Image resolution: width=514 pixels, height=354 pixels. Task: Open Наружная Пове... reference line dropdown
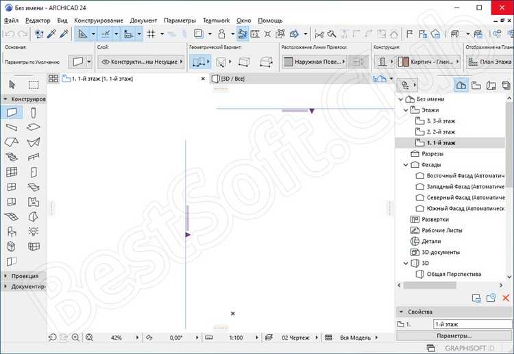click(314, 62)
